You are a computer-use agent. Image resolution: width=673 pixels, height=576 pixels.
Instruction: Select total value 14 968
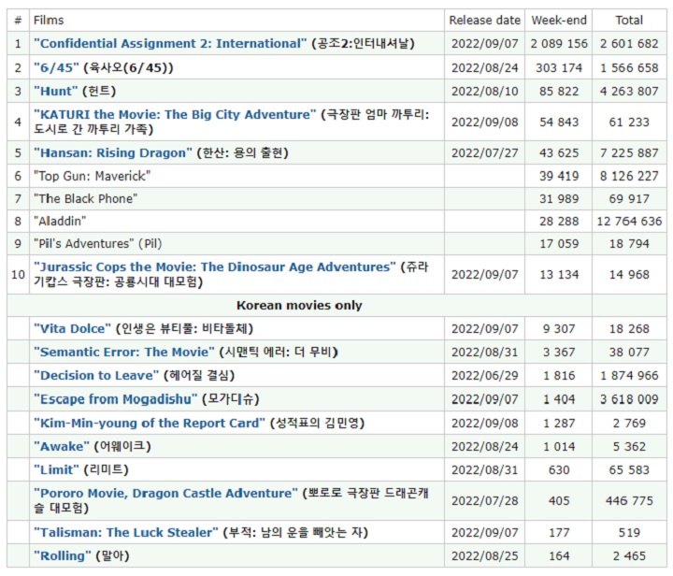pos(629,274)
